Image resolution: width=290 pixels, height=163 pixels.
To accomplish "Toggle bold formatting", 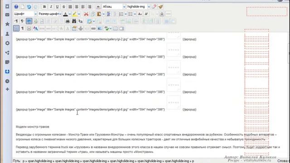I will [x=44, y=7].
